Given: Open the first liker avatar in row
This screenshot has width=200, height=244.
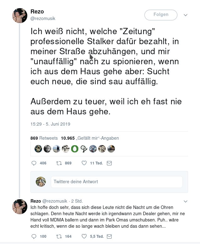Looking at the screenshot, I should click(x=38, y=149).
